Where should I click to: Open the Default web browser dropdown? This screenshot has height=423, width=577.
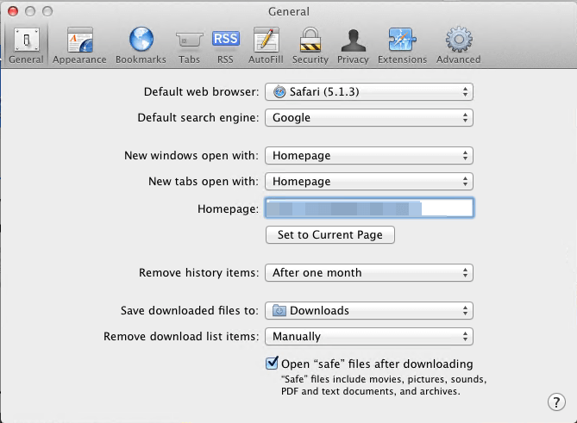[369, 92]
